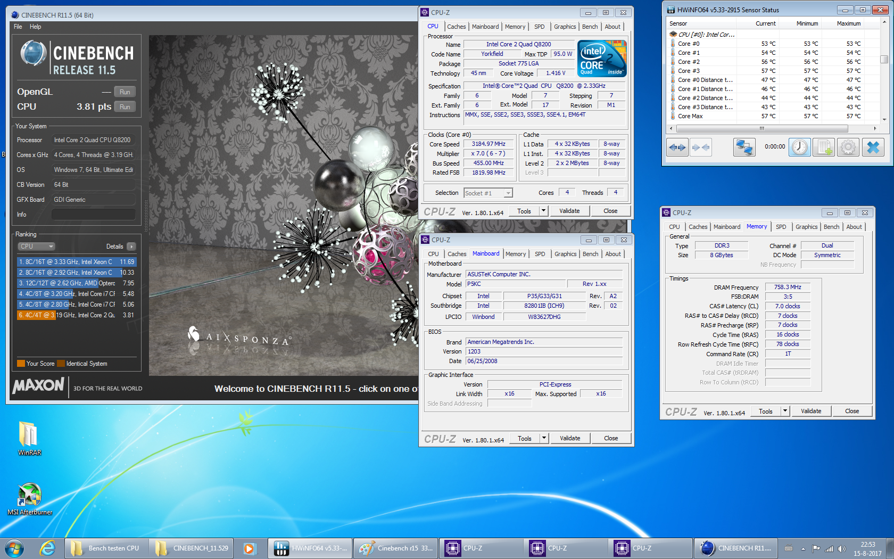Switch to HWiNFO64 taskbar button

[x=310, y=548]
